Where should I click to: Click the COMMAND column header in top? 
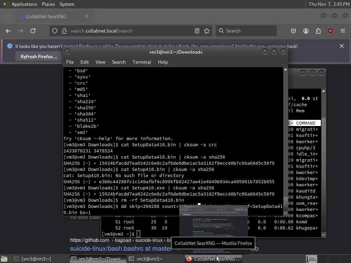(305, 123)
